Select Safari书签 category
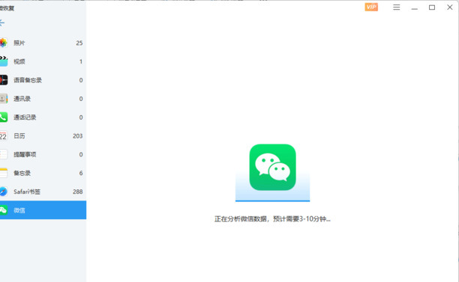Image resolution: width=459 pixels, height=282 pixels. pos(43,191)
